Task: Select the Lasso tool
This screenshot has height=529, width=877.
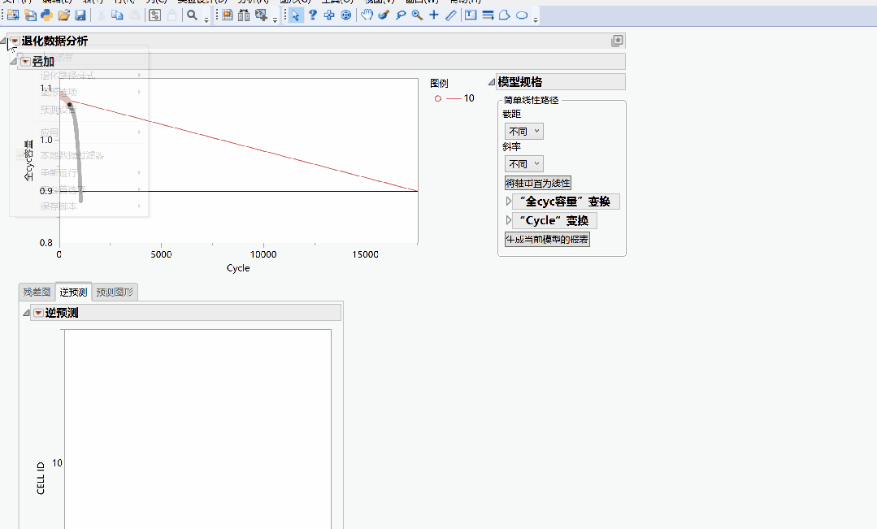Action: (401, 15)
